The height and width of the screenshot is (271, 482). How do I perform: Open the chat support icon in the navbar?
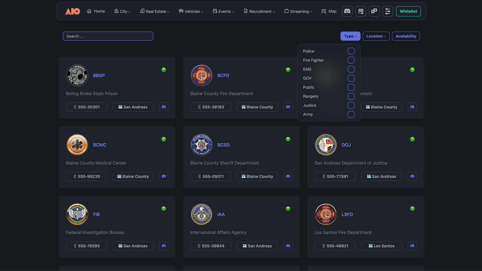(374, 11)
